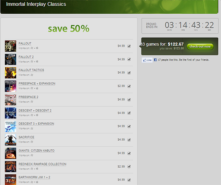Viewport: 221px width, 185px height.
Task: Open Fallout 2 cover thumbnail
Action: click(11, 59)
